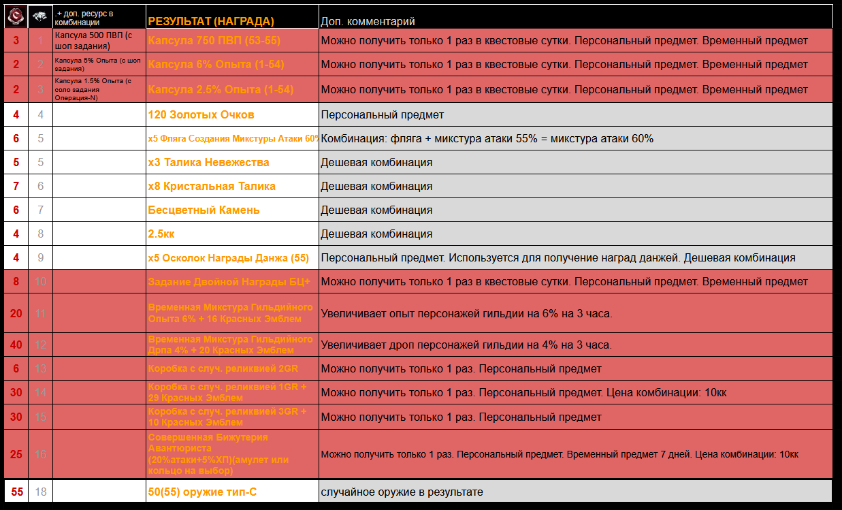Select Коробка с случ. реликвией 2GR cell
The height and width of the screenshot is (510, 842).
coord(223,368)
